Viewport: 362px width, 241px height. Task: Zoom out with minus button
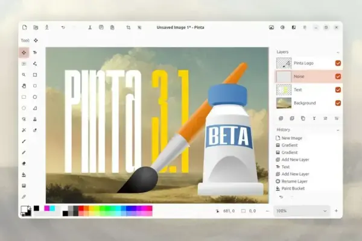tap(267, 211)
